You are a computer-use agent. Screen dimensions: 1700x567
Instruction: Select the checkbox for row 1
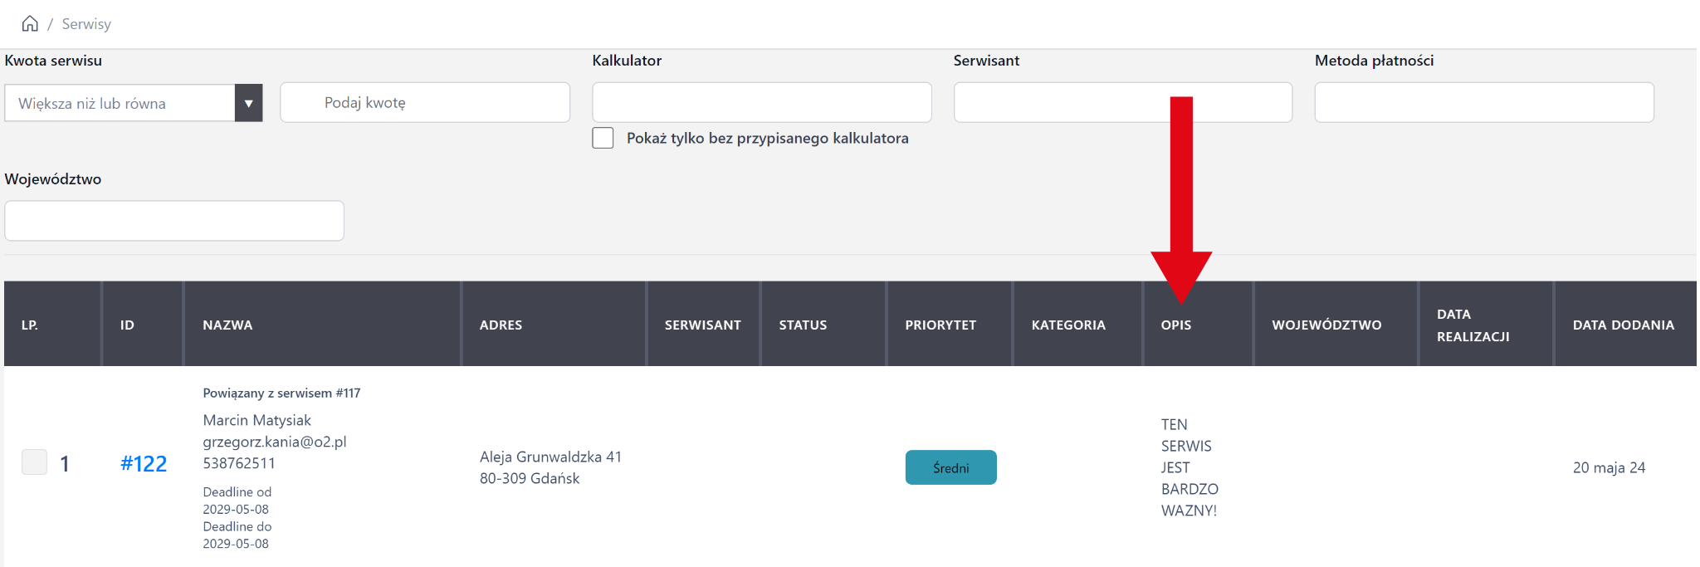[35, 462]
